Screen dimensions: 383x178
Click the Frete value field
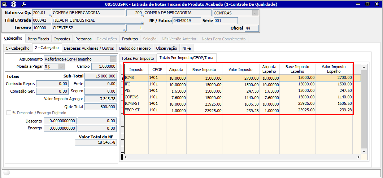100,84
